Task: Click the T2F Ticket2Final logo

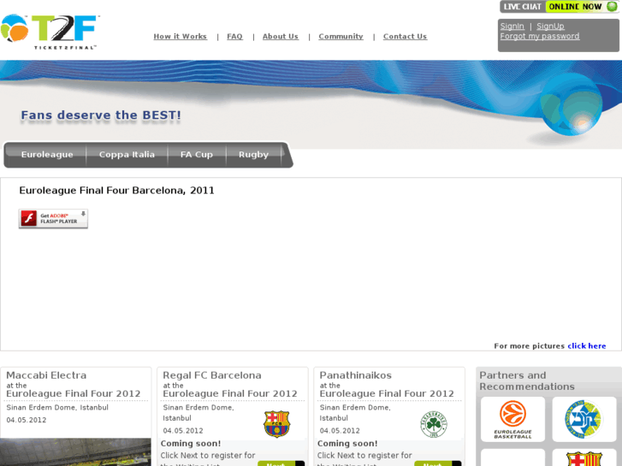Action: pyautogui.click(x=50, y=32)
